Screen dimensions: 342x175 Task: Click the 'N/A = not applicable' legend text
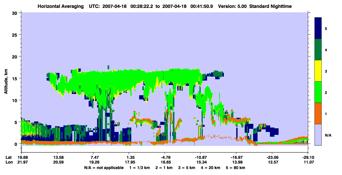pos(104,168)
